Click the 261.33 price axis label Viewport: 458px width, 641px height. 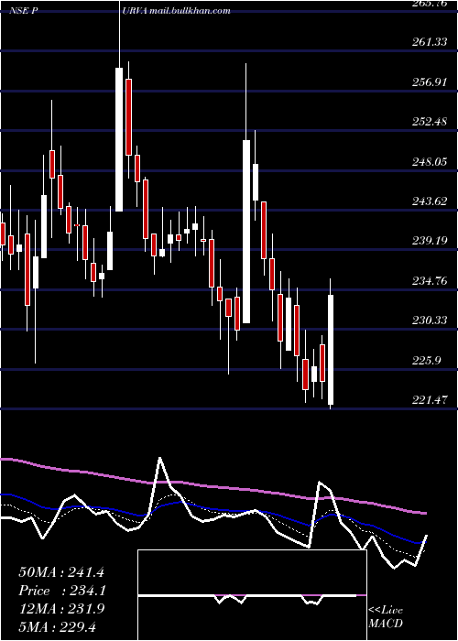[x=429, y=42]
